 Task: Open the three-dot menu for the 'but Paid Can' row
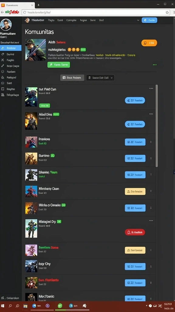point(151,88)
